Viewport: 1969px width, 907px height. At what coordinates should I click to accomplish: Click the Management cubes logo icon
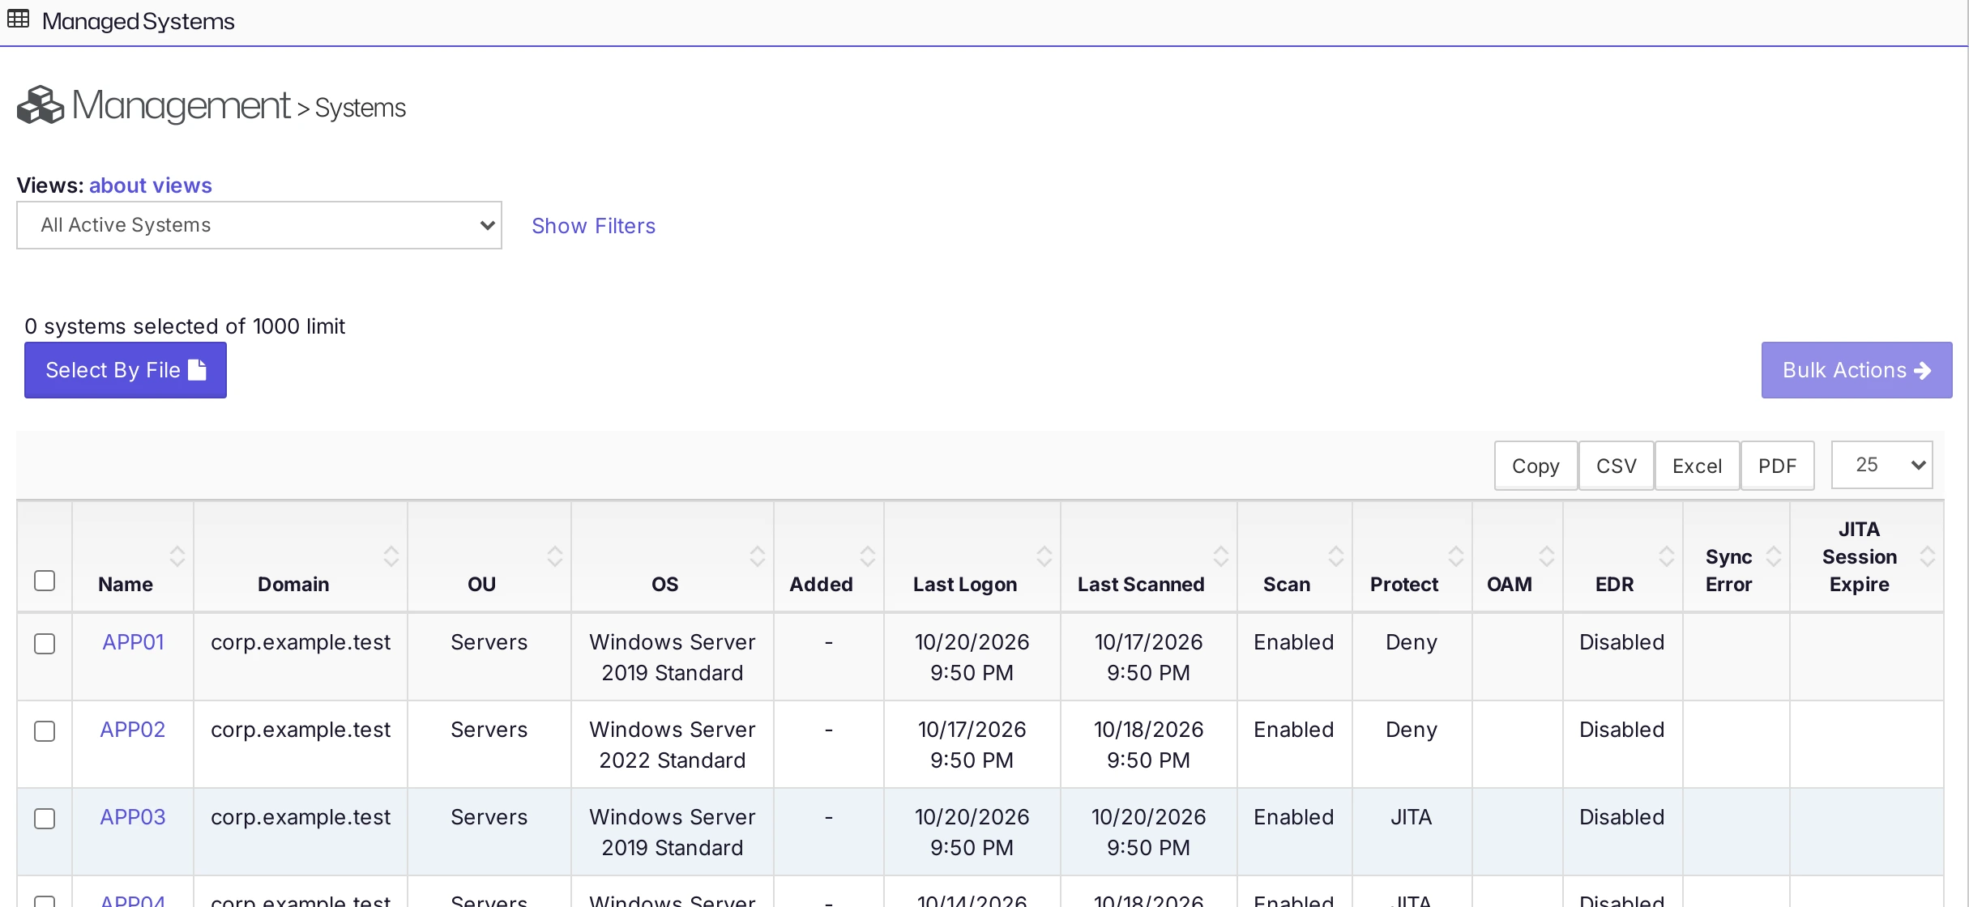tap(41, 105)
